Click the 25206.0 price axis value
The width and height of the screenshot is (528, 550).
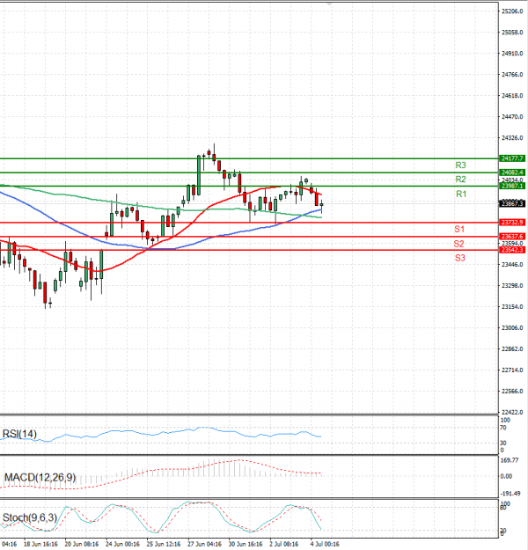coord(512,11)
